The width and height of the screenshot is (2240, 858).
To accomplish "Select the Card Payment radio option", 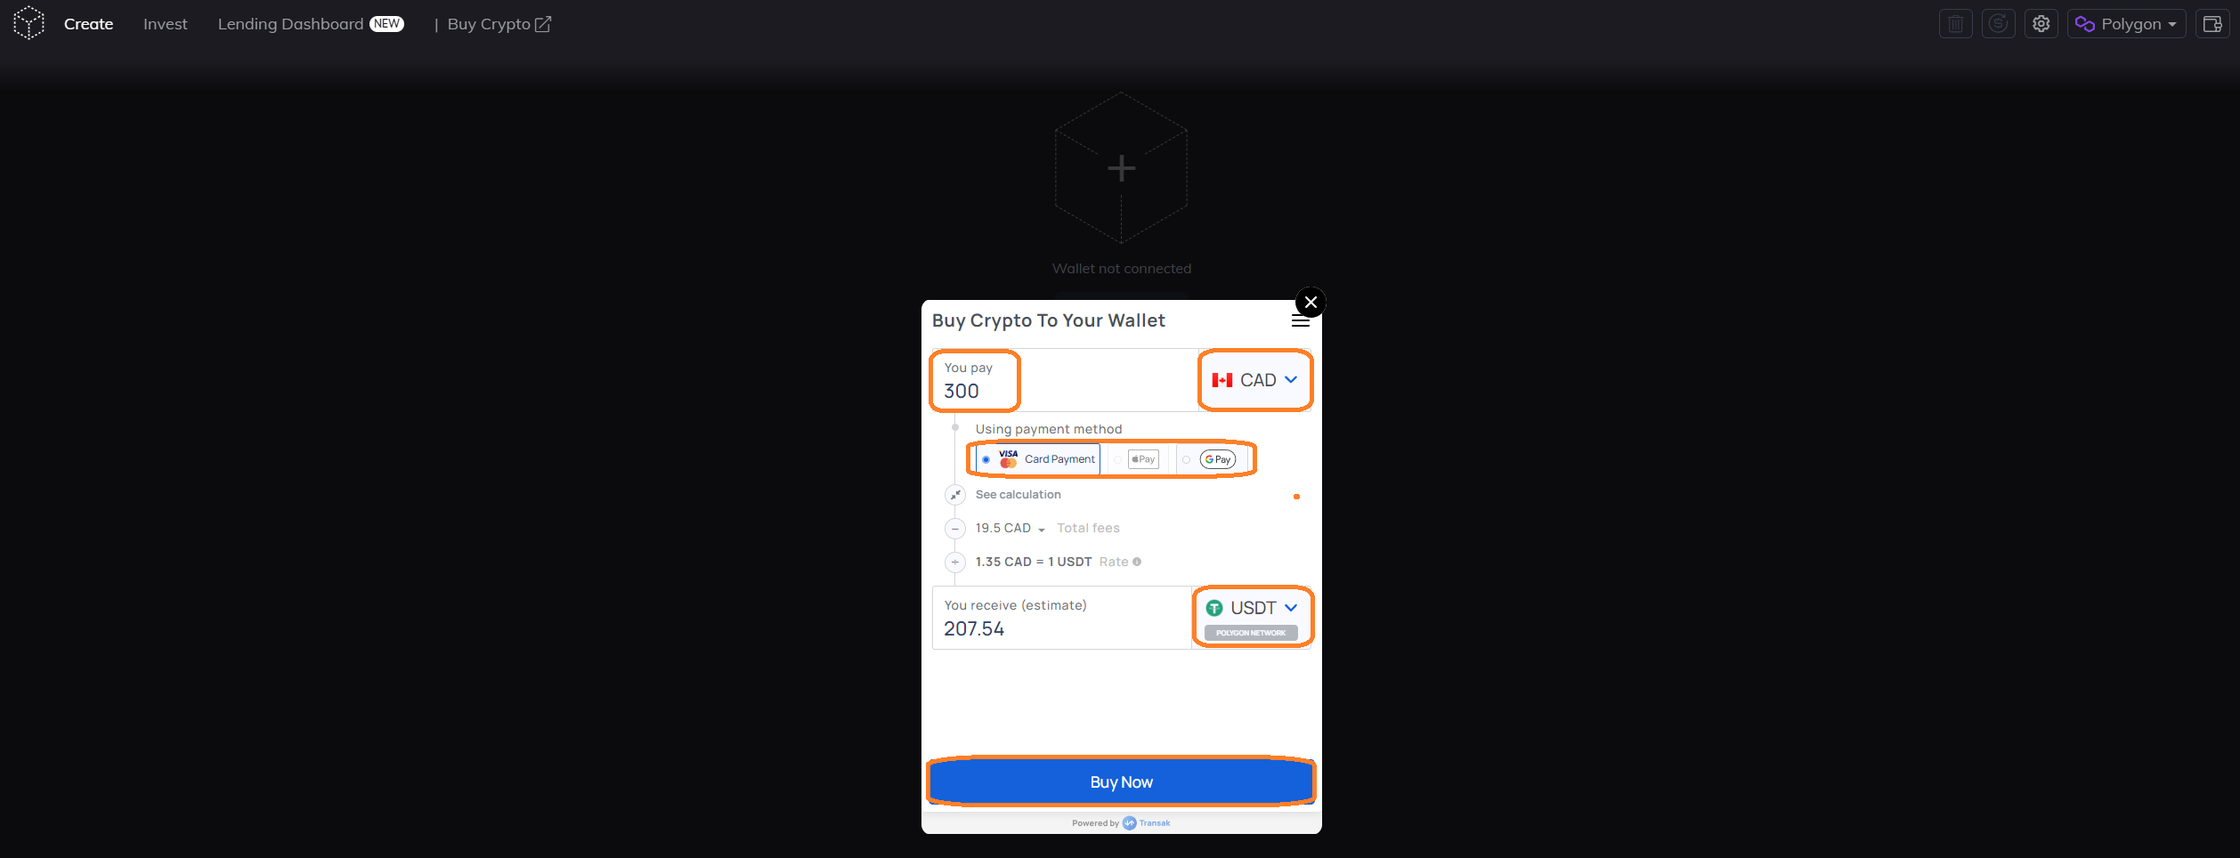I will (x=1038, y=459).
